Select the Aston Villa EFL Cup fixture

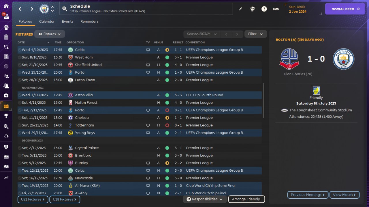(x=140, y=95)
